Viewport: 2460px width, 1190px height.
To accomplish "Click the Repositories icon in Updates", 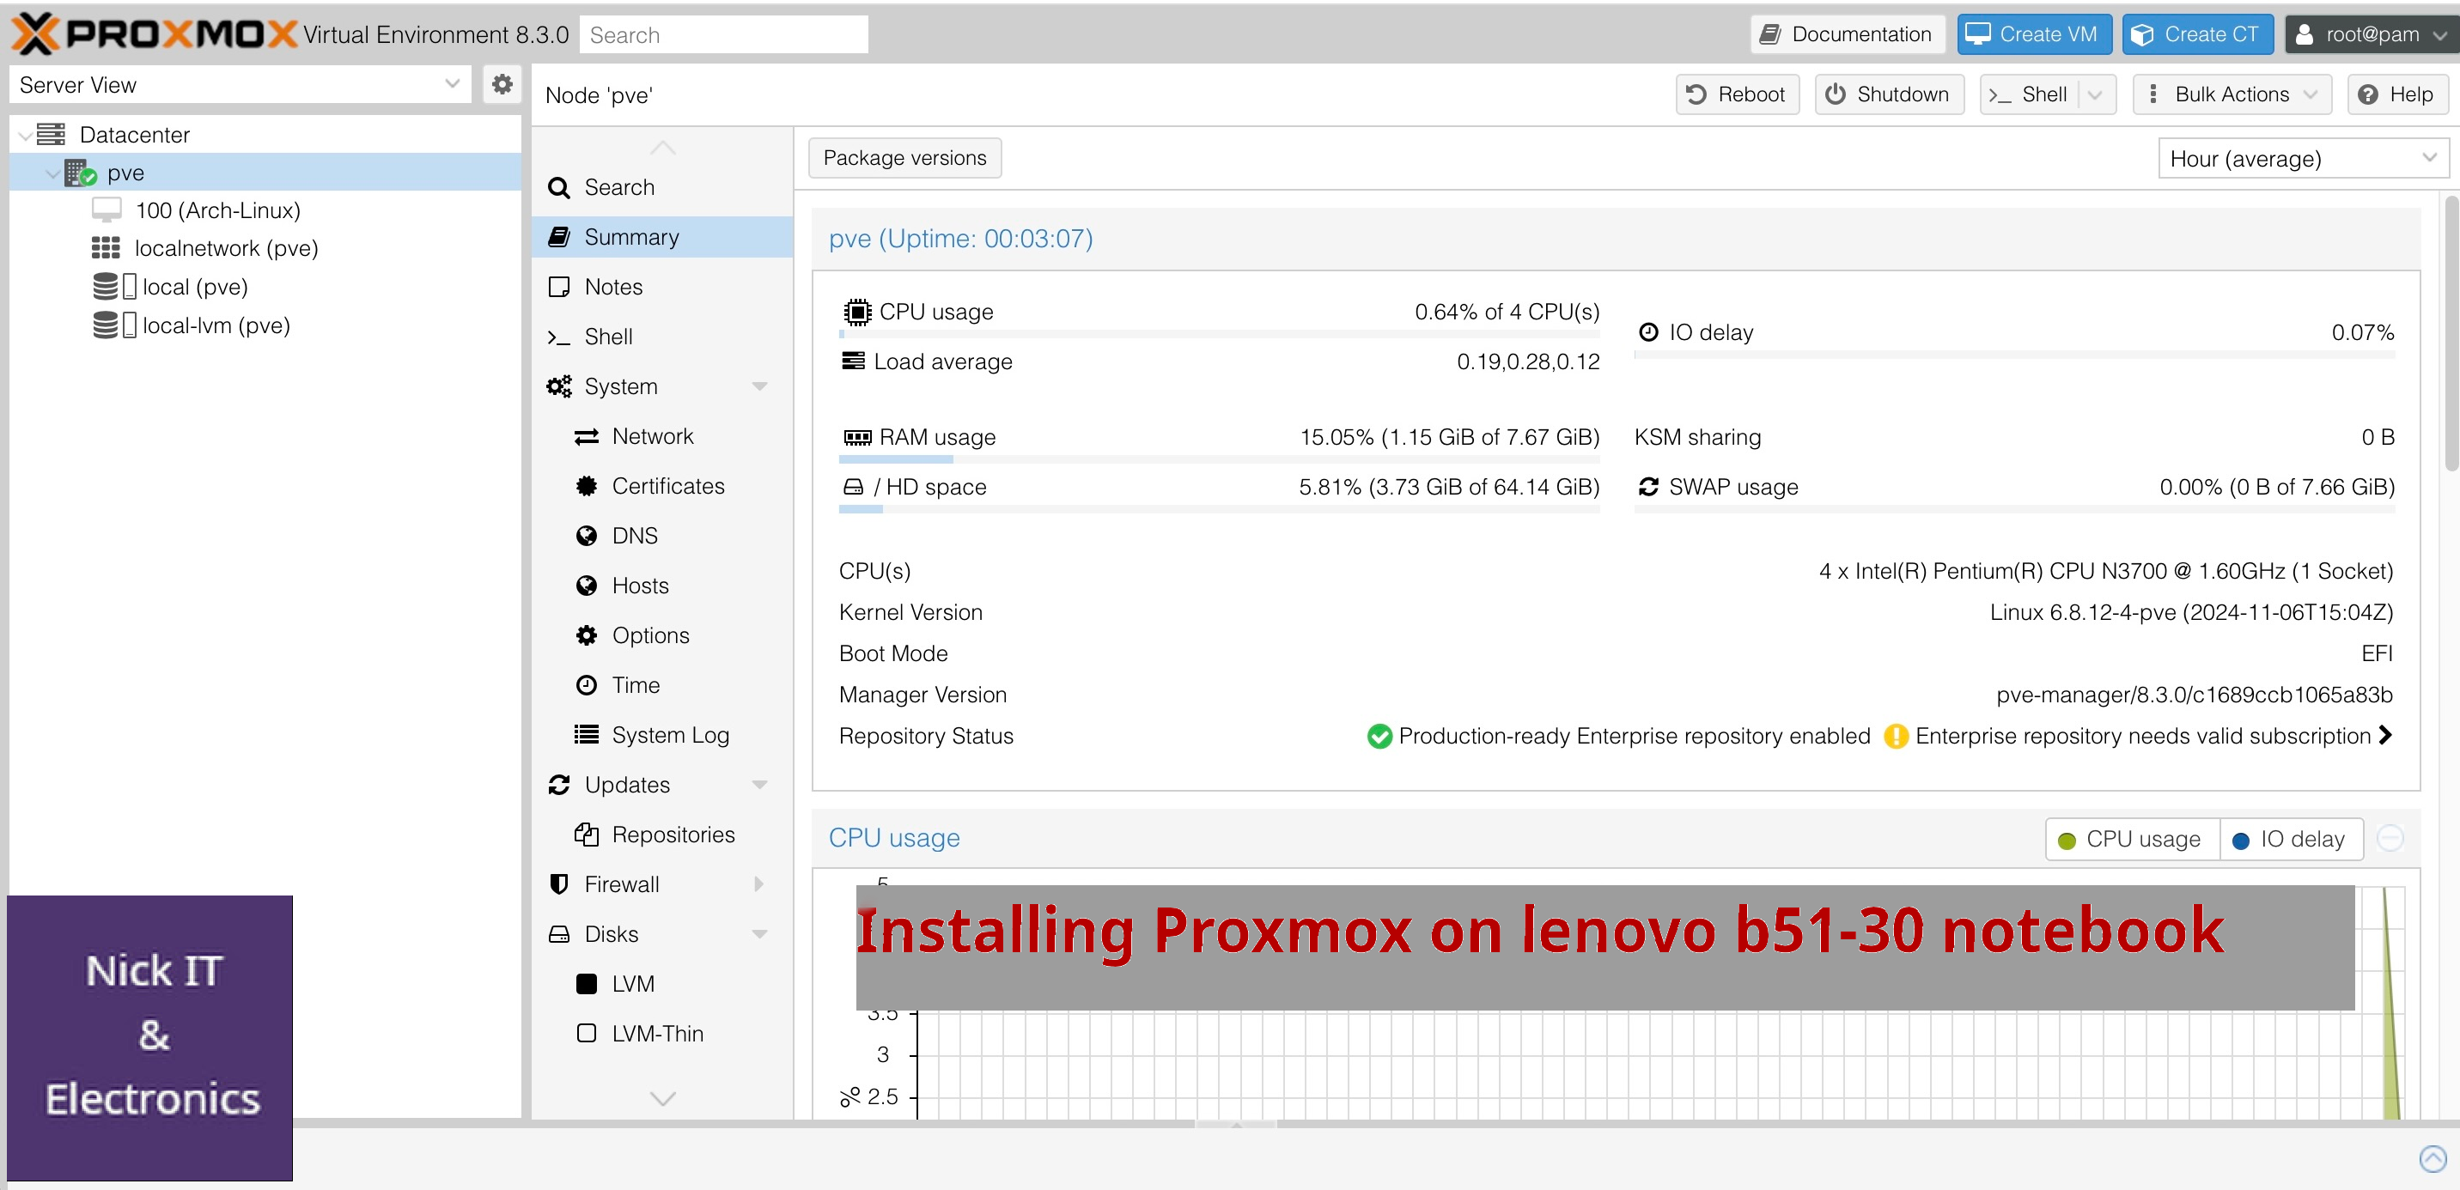I will (586, 834).
